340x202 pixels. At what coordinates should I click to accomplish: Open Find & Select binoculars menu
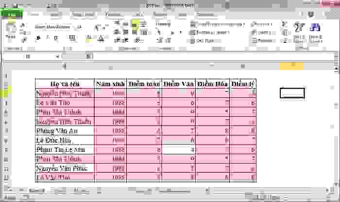pos(315,32)
